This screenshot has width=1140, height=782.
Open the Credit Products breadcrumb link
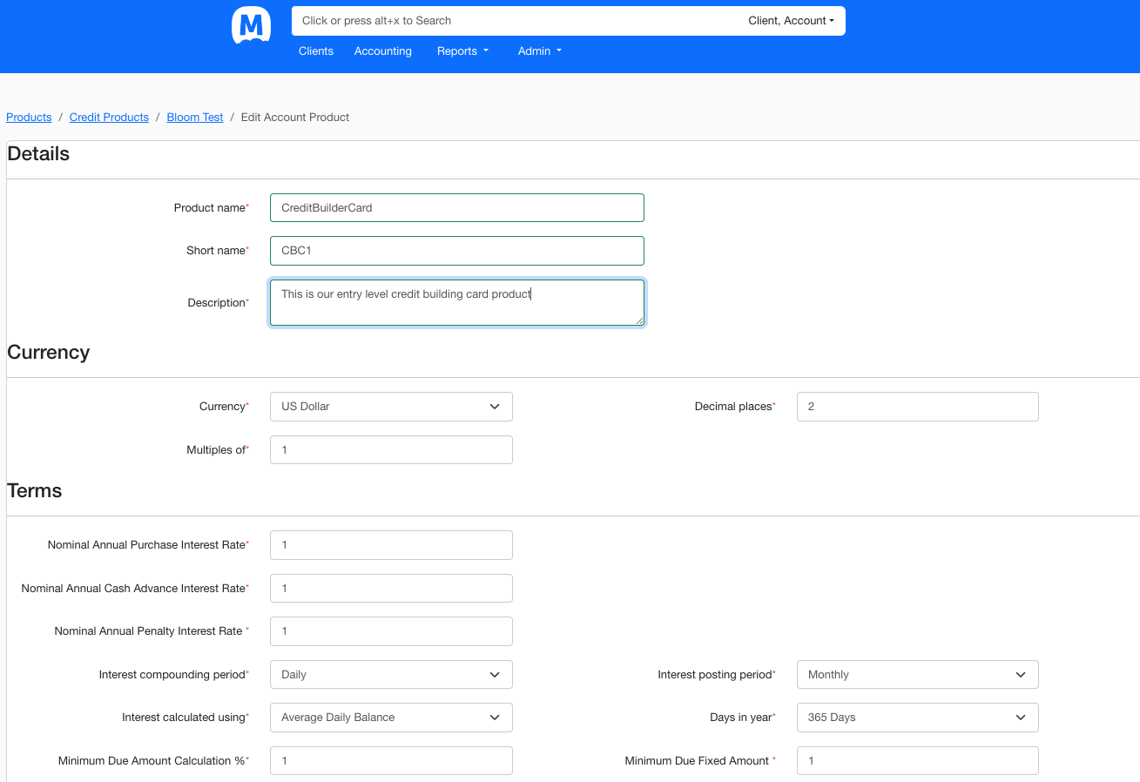(109, 118)
